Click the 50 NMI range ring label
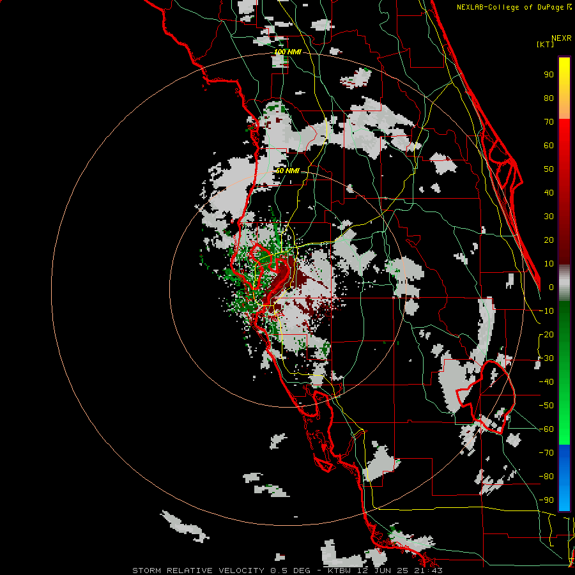The image size is (575, 575). [287, 171]
